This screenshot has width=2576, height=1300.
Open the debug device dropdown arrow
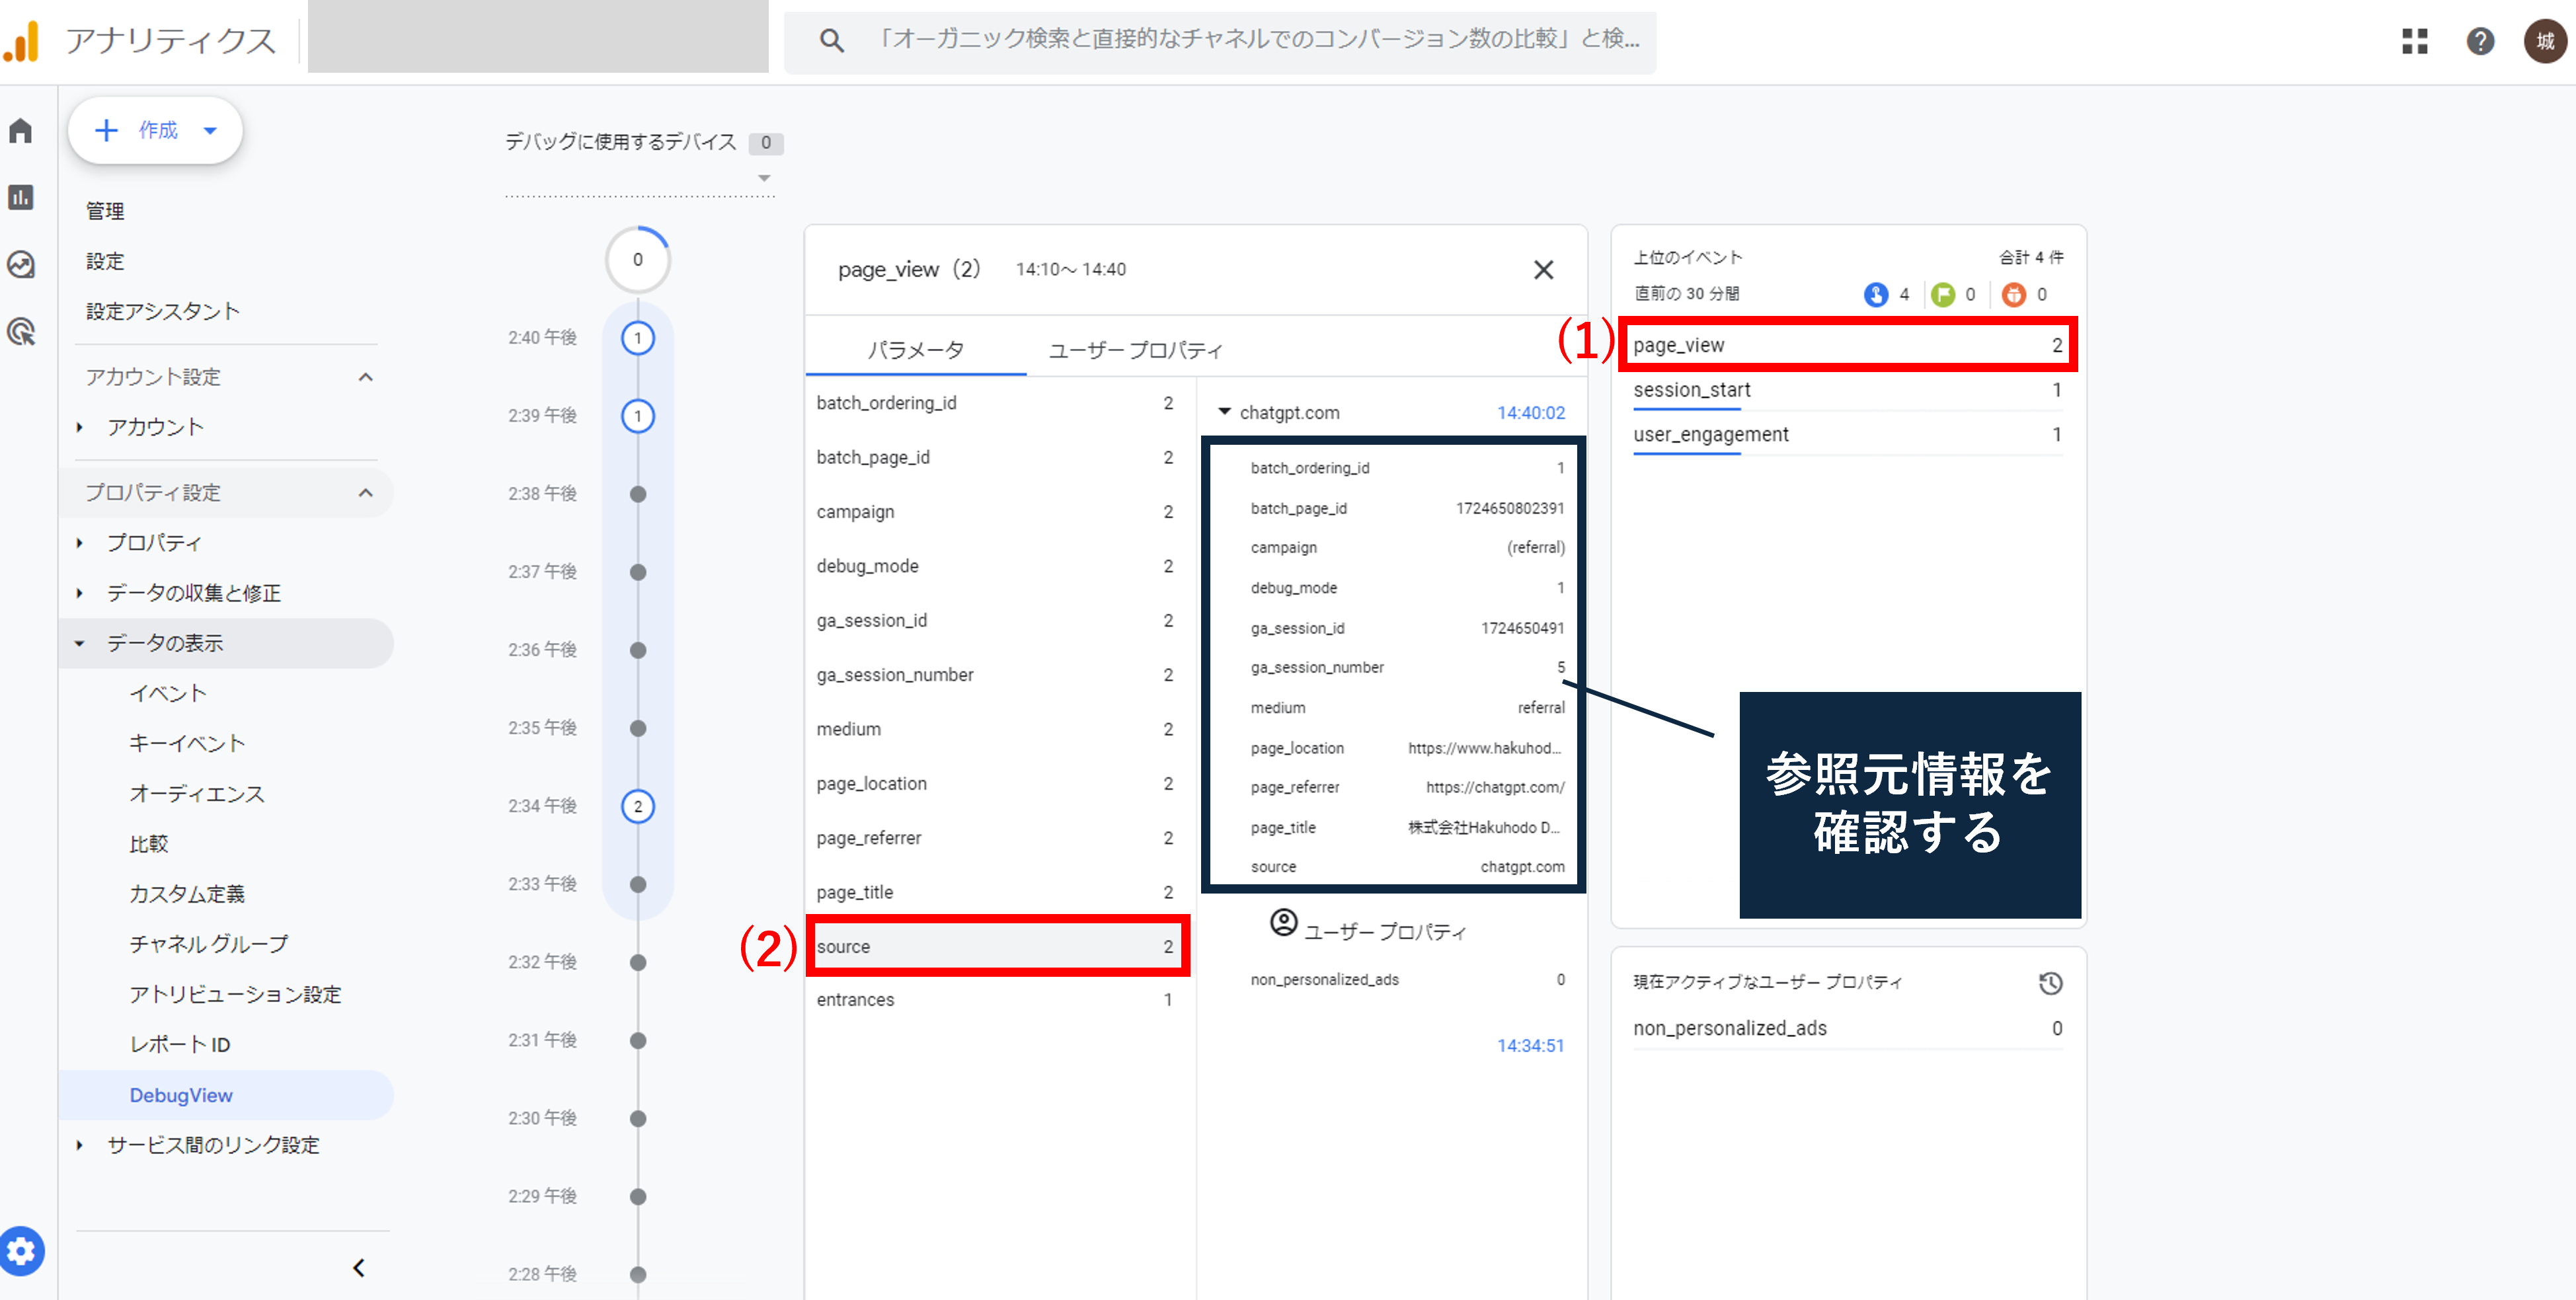(x=764, y=178)
